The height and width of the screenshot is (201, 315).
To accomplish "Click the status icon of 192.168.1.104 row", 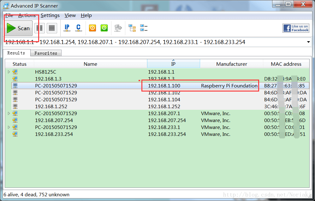I will point(15,99).
